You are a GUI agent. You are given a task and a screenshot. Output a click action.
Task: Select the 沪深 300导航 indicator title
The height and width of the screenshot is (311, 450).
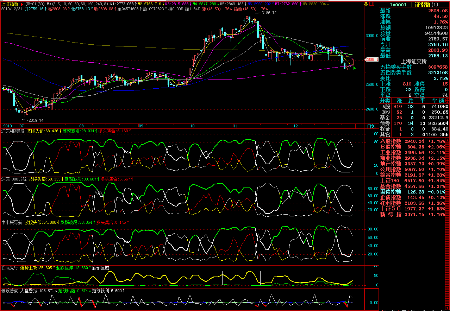point(14,179)
